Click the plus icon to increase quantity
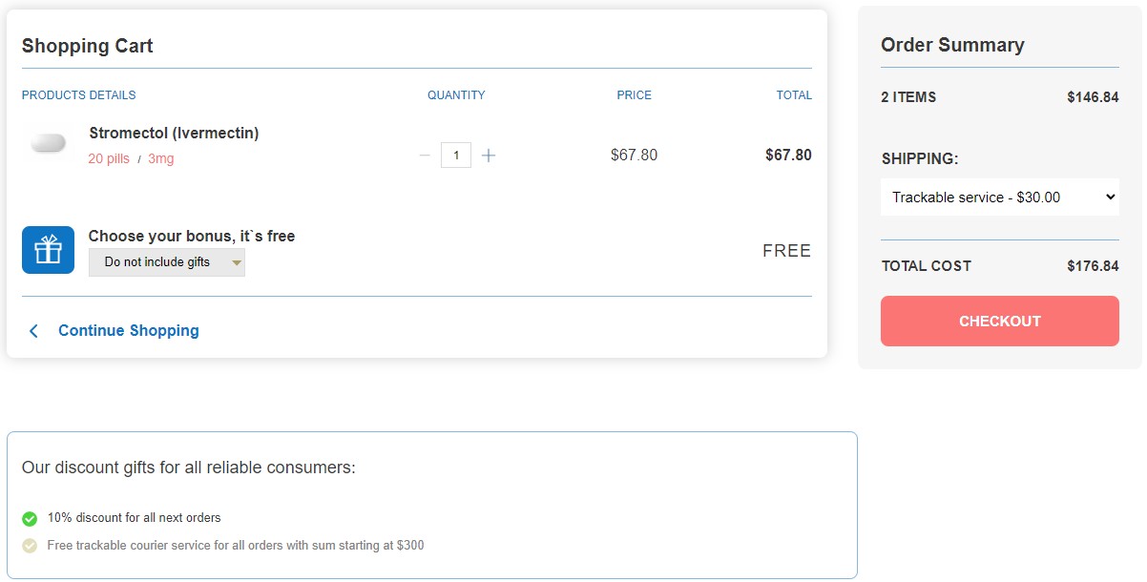 [x=489, y=156]
